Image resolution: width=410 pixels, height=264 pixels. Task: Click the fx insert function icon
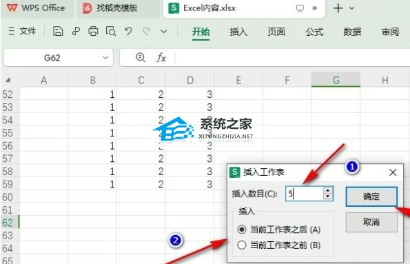[x=161, y=57]
